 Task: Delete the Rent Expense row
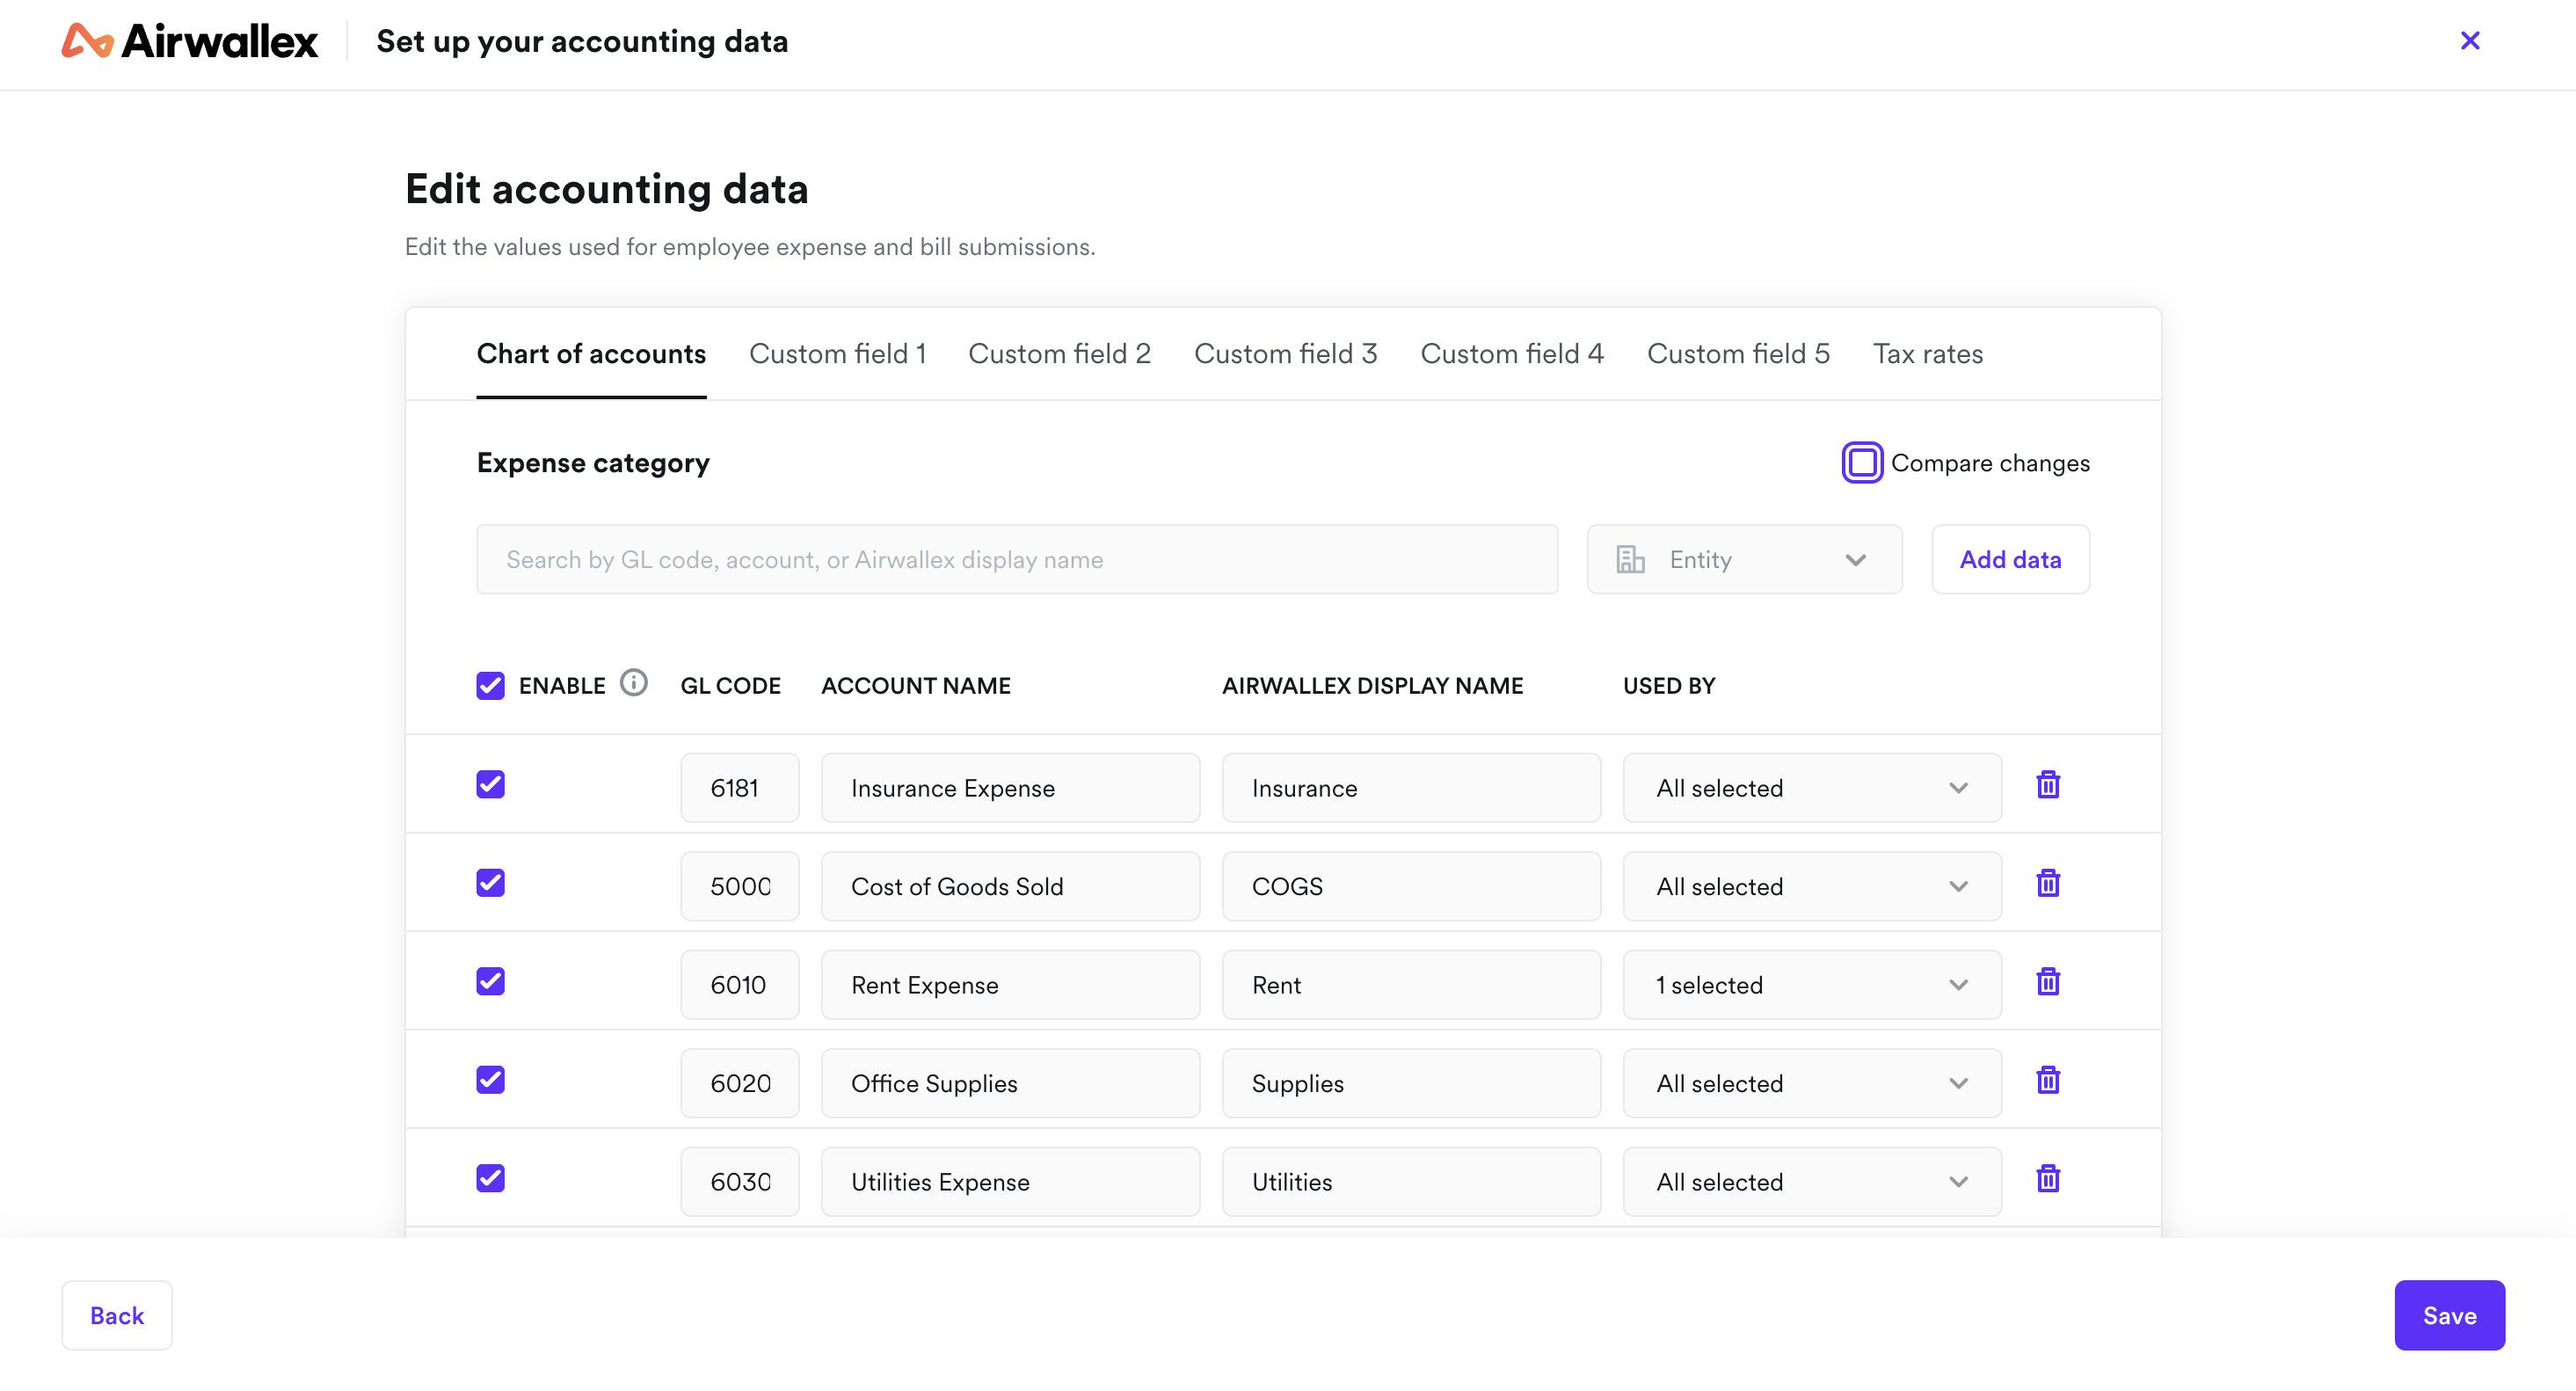click(2048, 981)
